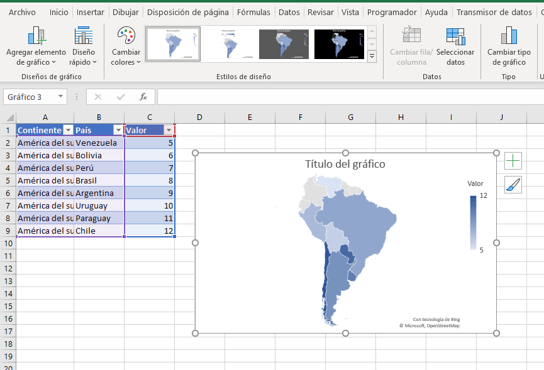The image size is (544, 370).
Task: Select column A header
Action: click(x=45, y=117)
